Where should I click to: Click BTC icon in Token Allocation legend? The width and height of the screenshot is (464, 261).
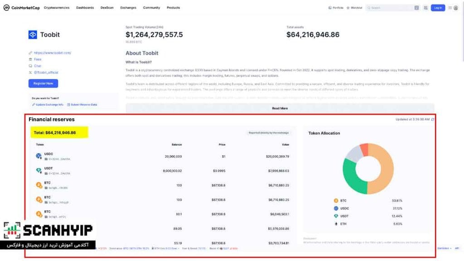[336, 201]
